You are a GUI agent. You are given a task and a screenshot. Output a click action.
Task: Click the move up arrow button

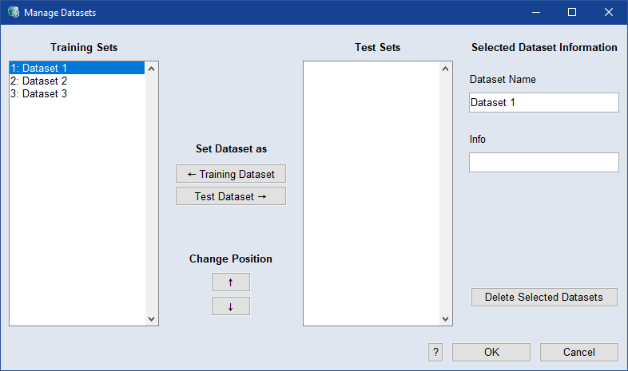click(x=230, y=282)
